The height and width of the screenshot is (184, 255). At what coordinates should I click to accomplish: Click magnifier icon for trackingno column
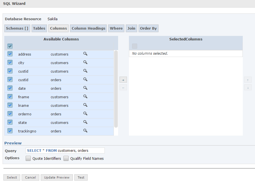[x=85, y=131]
